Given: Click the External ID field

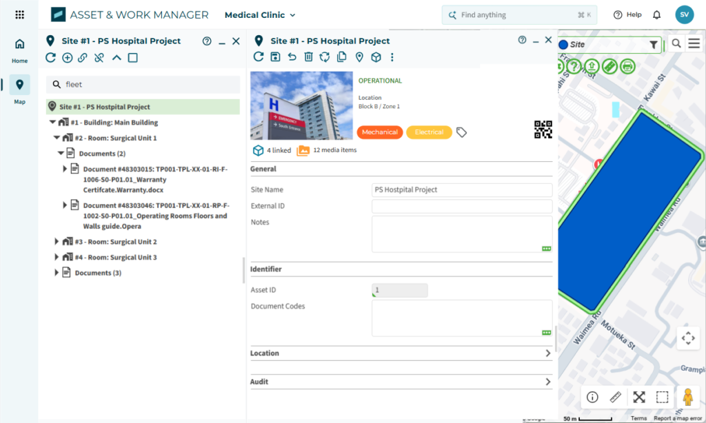Looking at the screenshot, I should click(462, 206).
